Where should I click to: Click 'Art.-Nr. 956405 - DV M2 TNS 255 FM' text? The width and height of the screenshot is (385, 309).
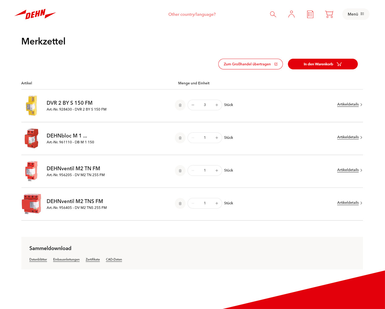(x=77, y=208)
